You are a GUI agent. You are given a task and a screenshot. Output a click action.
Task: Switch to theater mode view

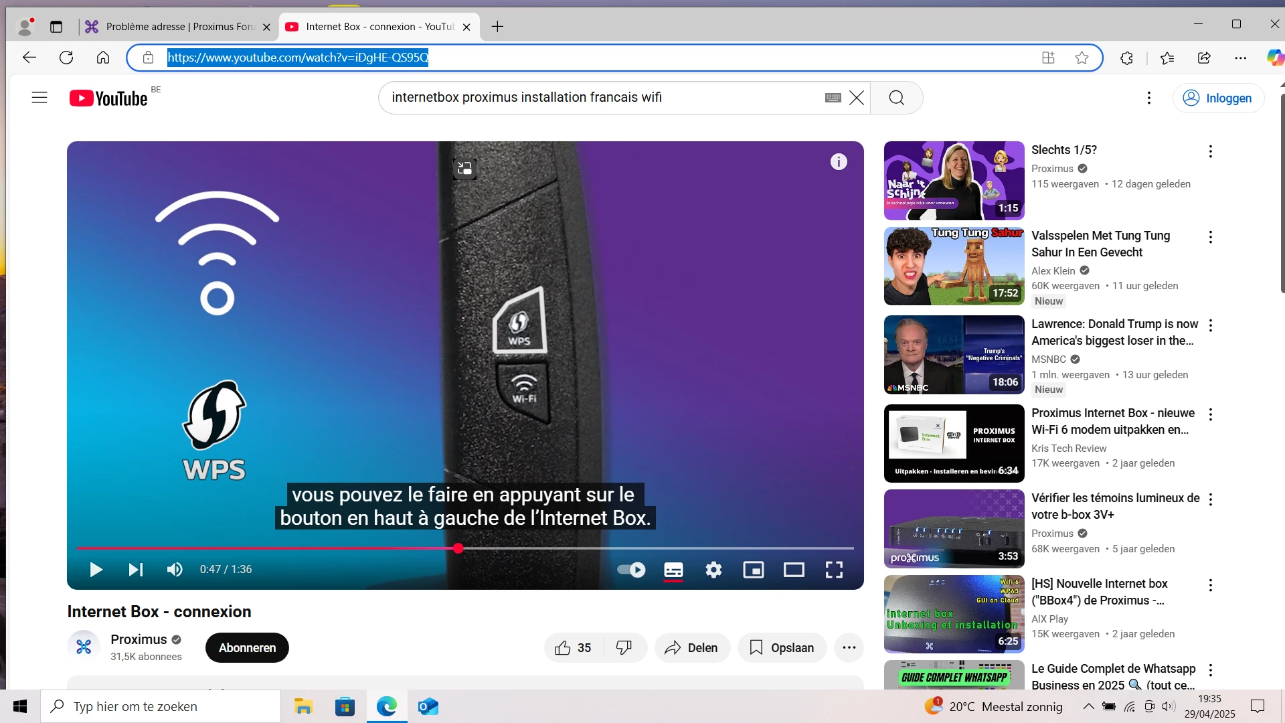tap(794, 570)
